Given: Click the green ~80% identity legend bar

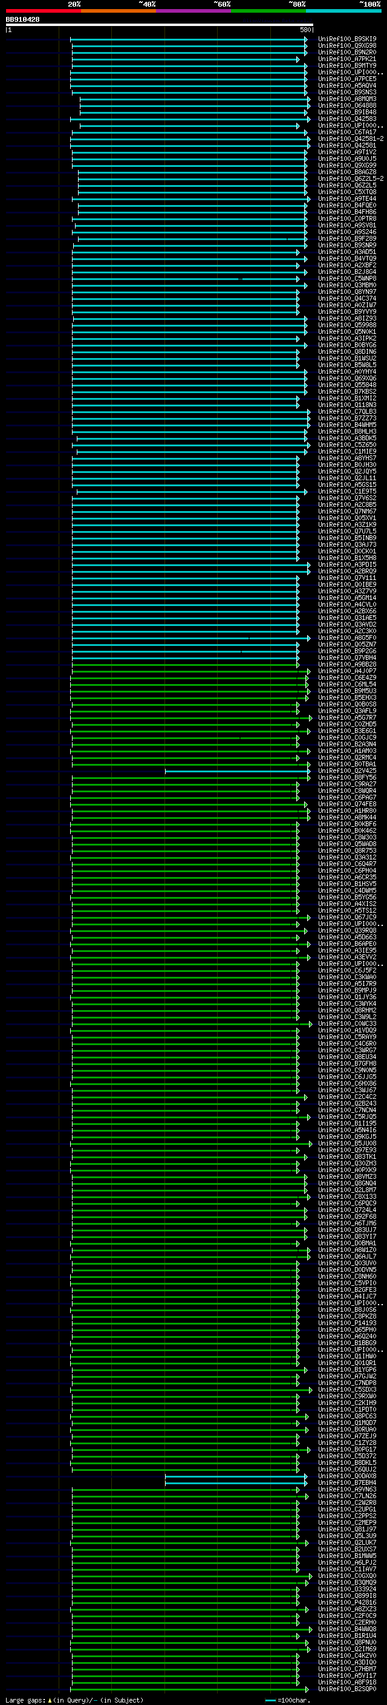Looking at the screenshot, I should (268, 11).
